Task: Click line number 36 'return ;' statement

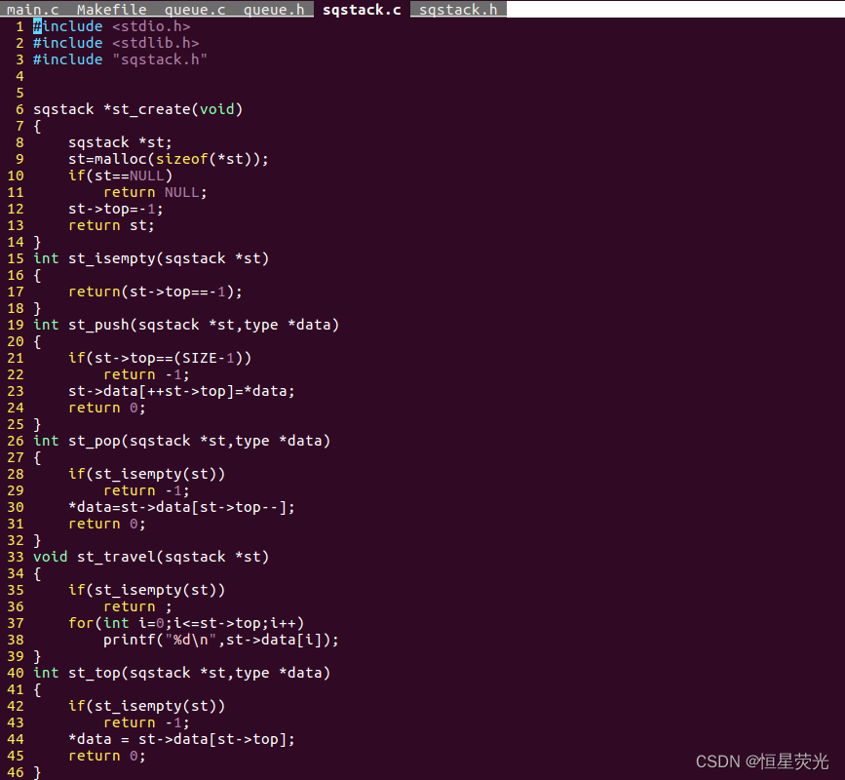Action: 138,607
